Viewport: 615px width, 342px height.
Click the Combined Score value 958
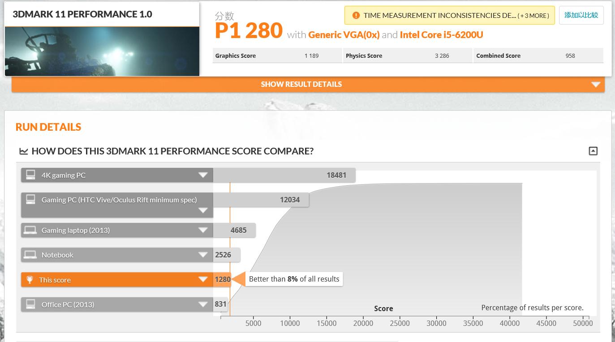coord(570,56)
